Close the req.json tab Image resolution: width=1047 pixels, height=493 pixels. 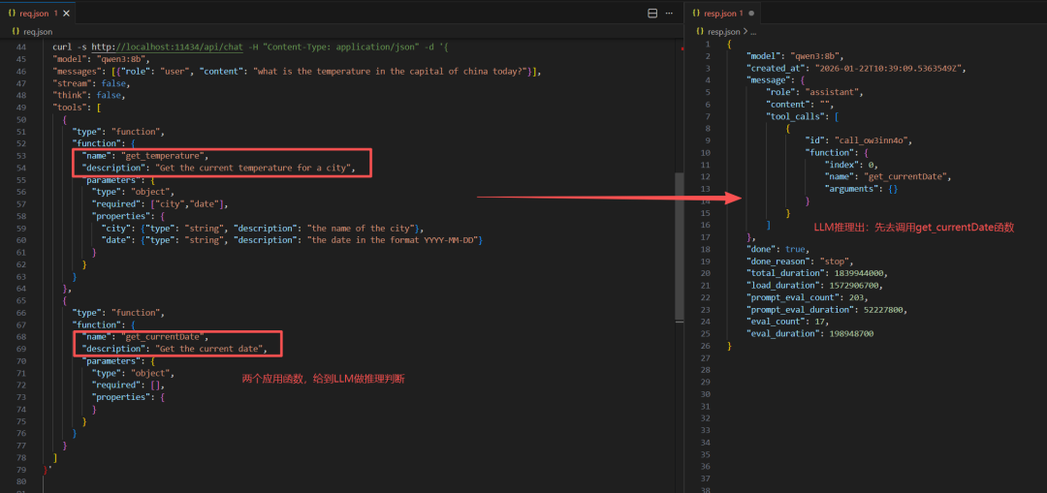64,14
